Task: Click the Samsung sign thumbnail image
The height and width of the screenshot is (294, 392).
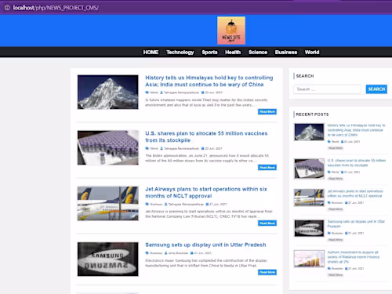Action: point(108,259)
